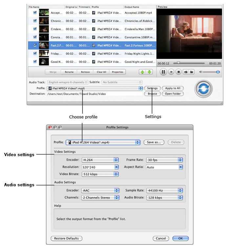Click the volume slider knob
The width and height of the screenshot is (246, 246).
tap(218, 72)
